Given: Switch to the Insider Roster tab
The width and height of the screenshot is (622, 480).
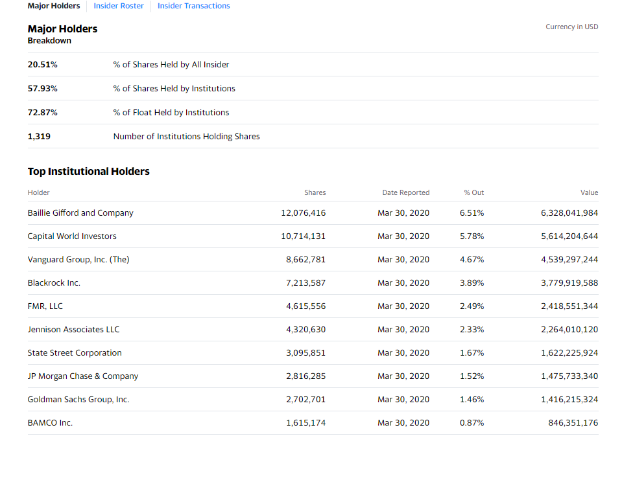Looking at the screenshot, I should point(119,6).
